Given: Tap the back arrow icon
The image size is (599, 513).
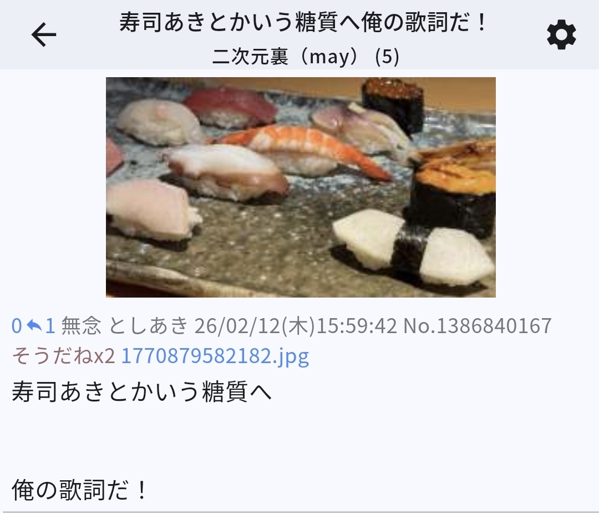Looking at the screenshot, I should click(44, 34).
